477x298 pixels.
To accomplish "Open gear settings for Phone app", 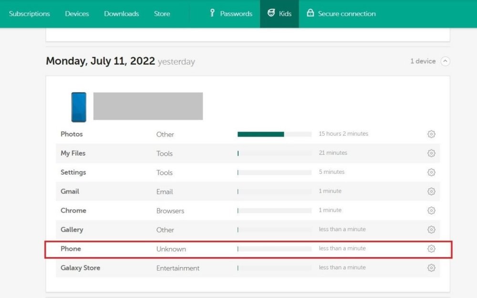I will coord(431,248).
